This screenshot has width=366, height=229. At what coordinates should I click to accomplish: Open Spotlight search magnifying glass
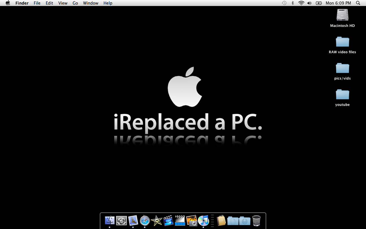tap(358, 3)
